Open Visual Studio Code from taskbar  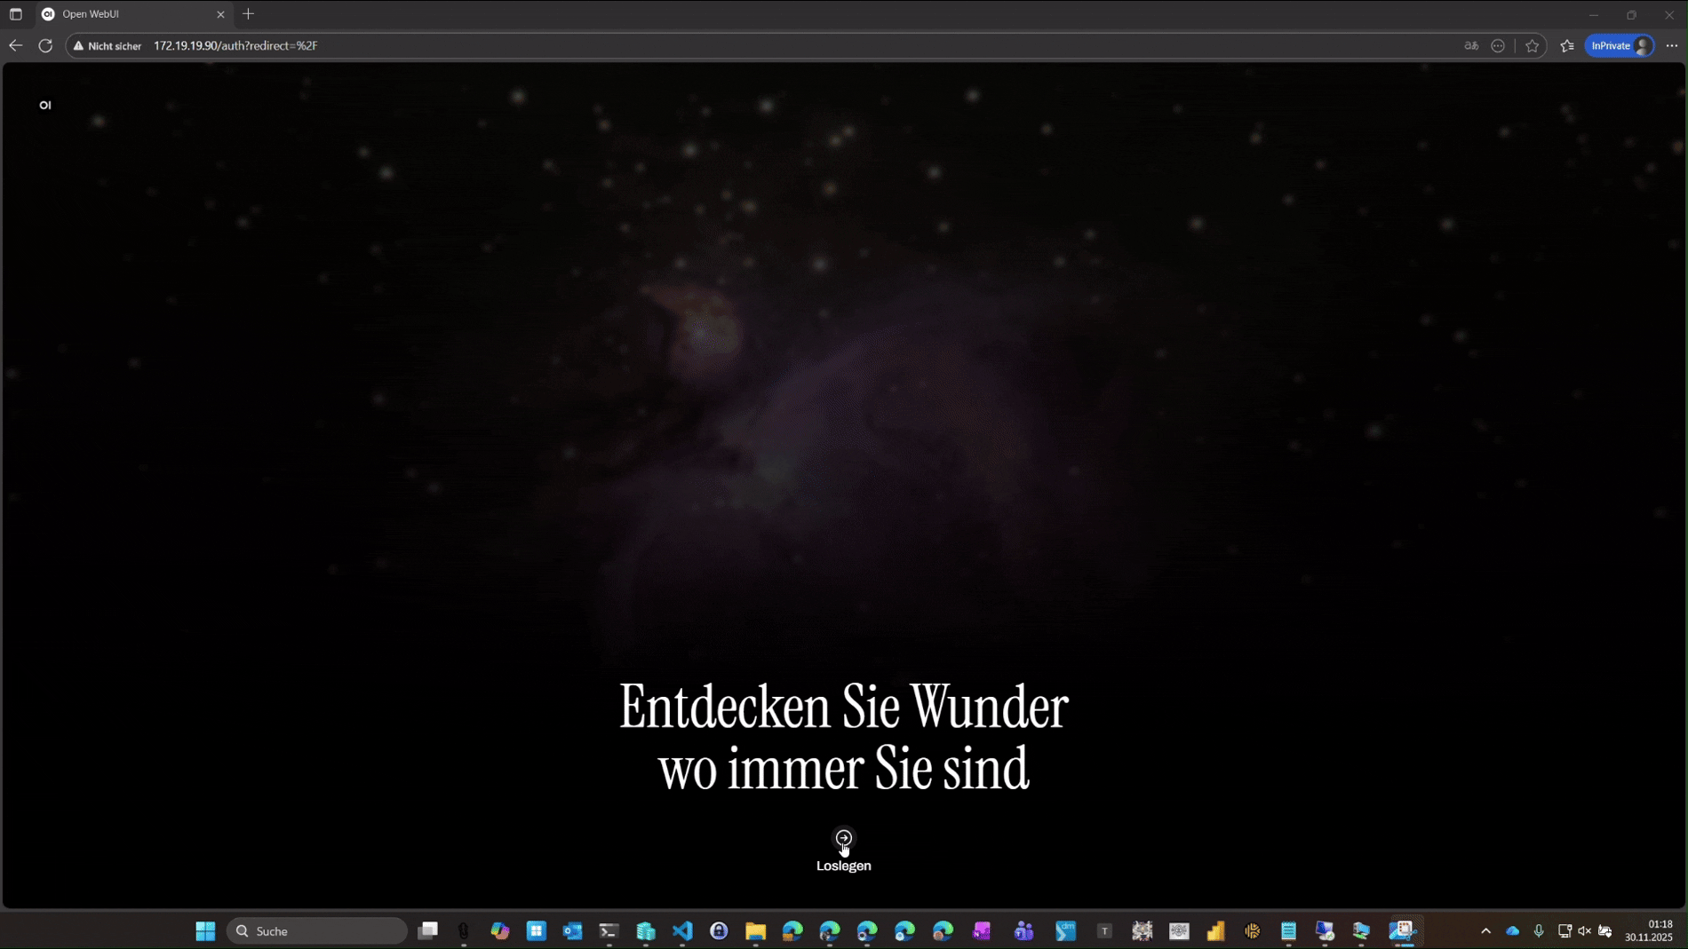[x=682, y=930]
